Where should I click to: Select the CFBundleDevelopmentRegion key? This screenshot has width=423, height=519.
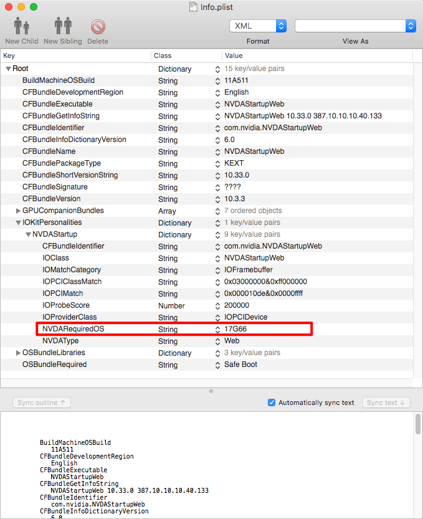(72, 92)
